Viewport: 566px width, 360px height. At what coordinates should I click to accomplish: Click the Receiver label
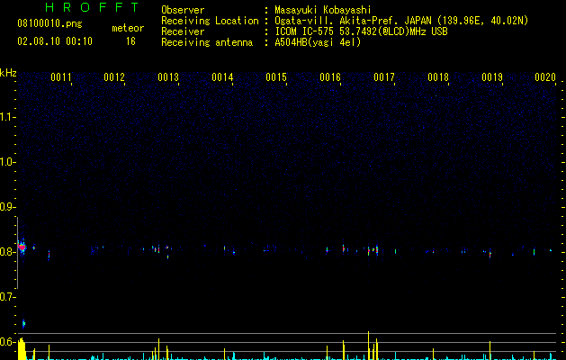(x=183, y=31)
